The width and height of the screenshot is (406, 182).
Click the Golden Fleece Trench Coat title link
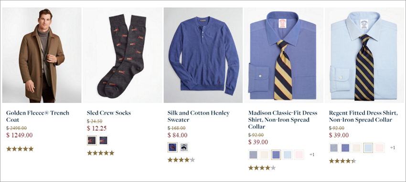coord(38,116)
